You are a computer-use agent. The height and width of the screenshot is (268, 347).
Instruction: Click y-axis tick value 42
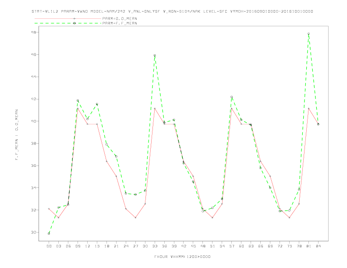click(34, 99)
